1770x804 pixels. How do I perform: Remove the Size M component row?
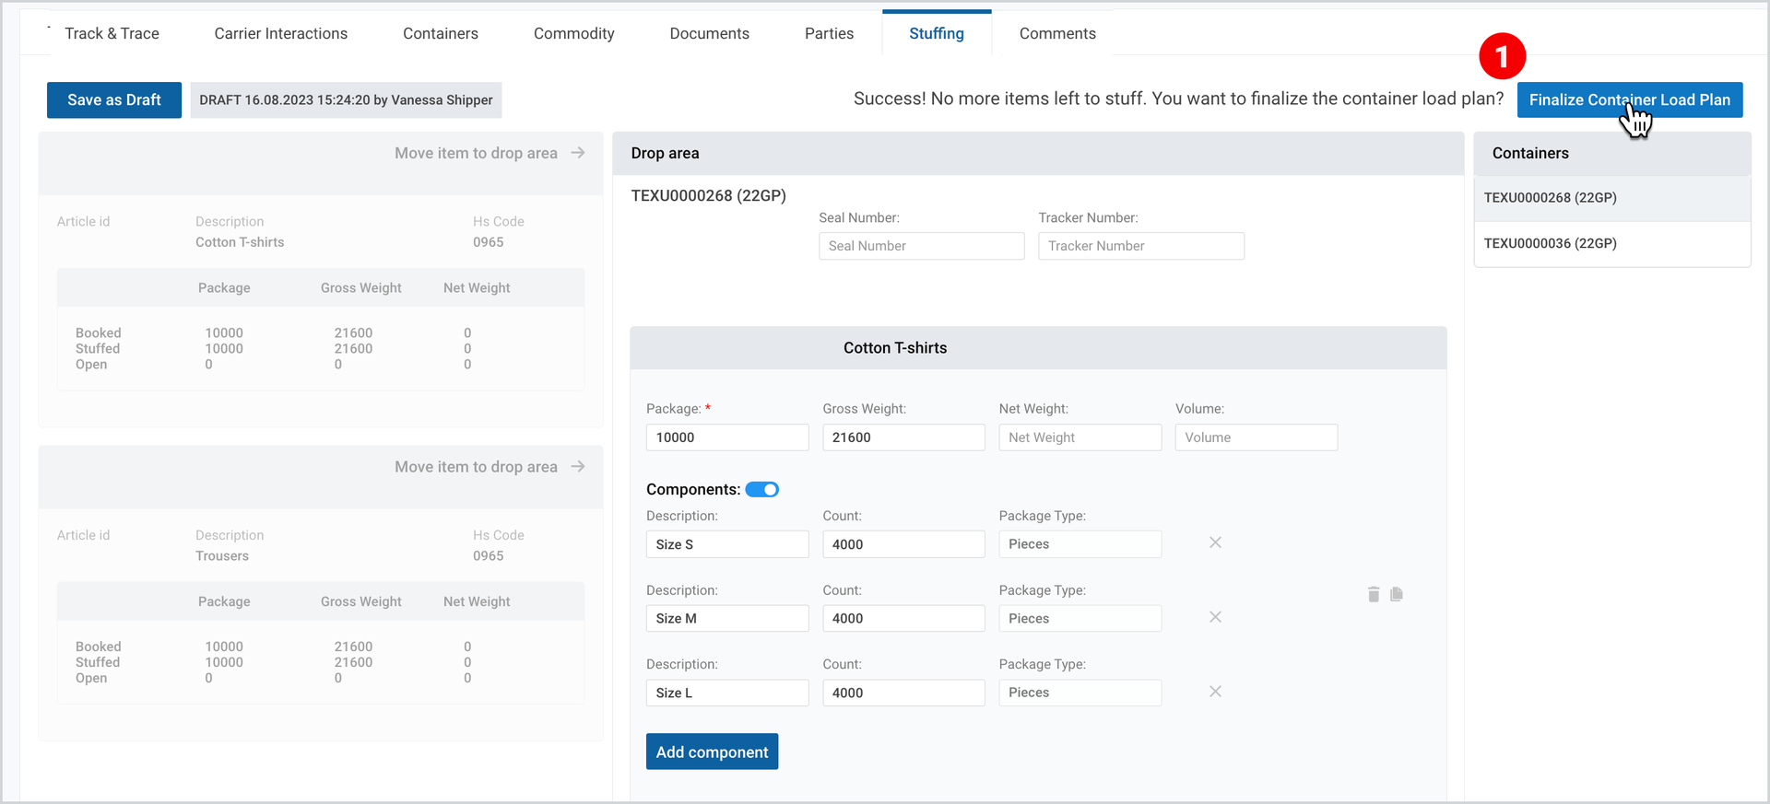tap(1215, 617)
